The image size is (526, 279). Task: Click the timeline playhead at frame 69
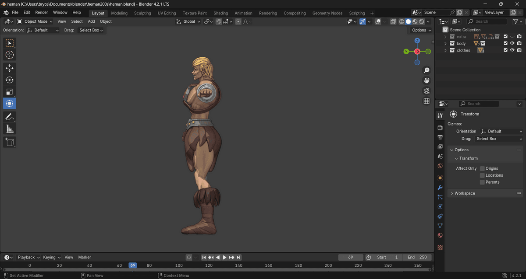point(133,265)
